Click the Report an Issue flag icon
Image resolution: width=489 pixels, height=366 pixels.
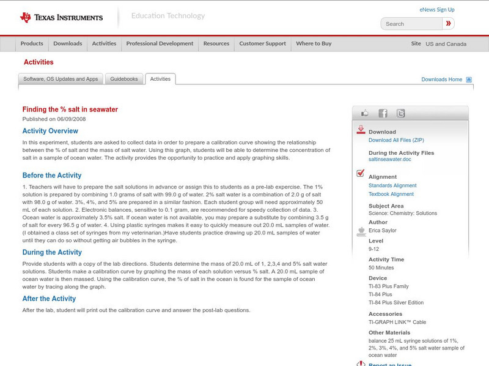click(x=361, y=363)
